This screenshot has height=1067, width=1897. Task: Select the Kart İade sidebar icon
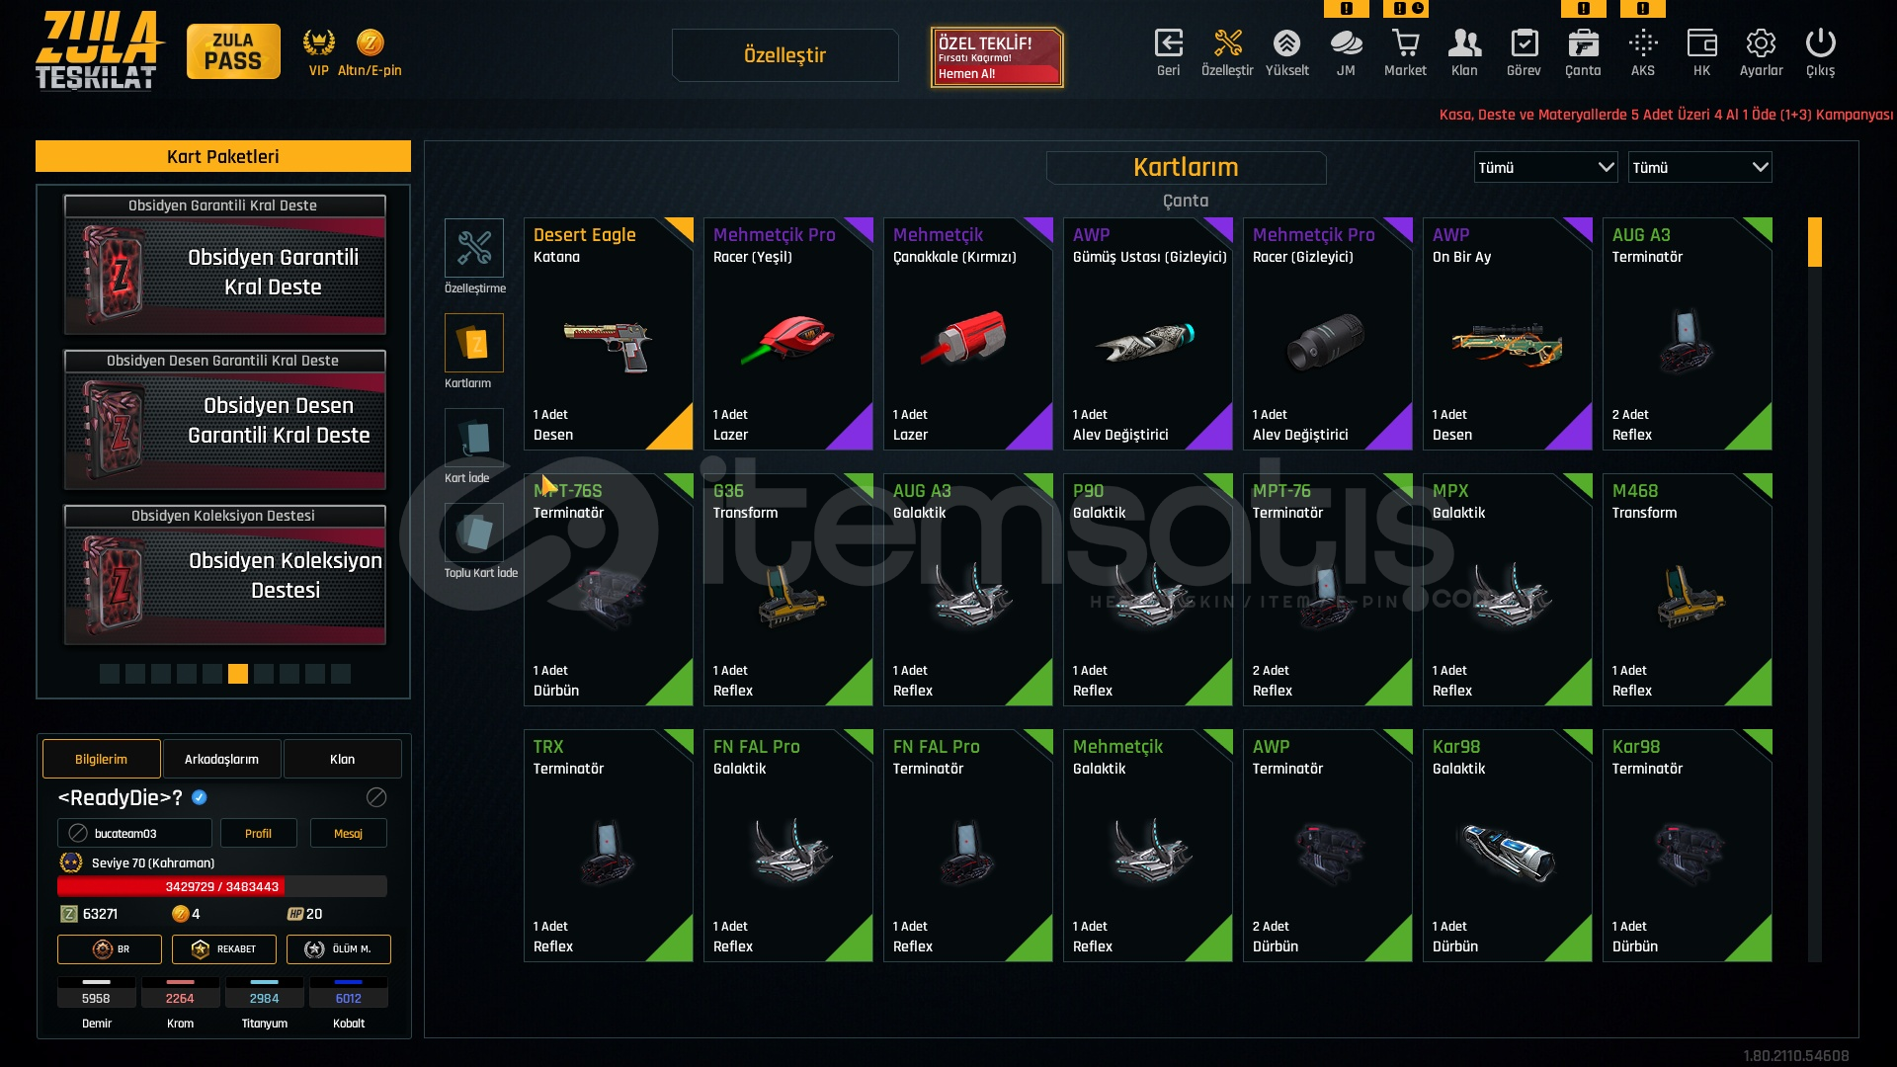click(x=474, y=437)
